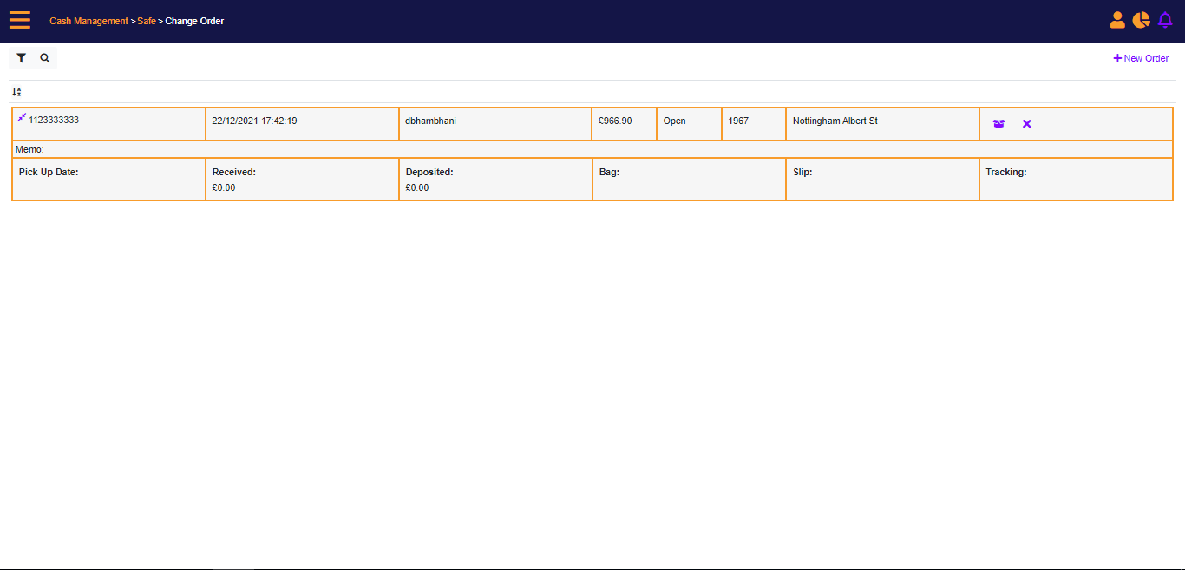Select the Deposited £0.00 cell

495,180
